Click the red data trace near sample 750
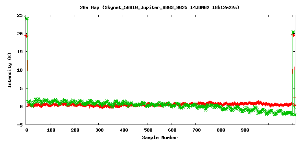 [208, 103]
